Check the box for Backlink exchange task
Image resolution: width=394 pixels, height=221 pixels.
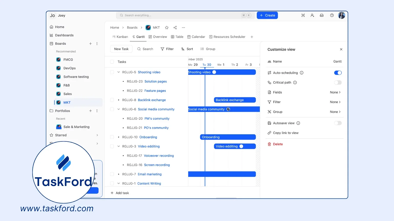click(112, 100)
